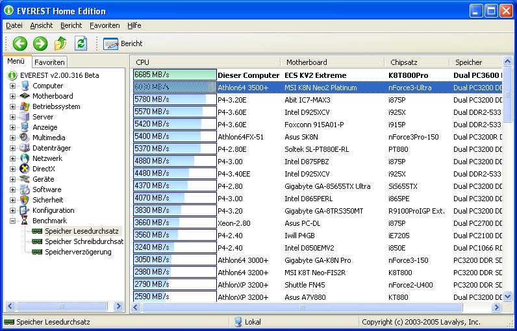Open the Favoriten menu
This screenshot has height=331, width=517.
105,25
